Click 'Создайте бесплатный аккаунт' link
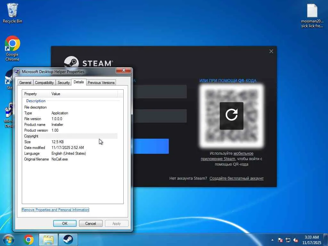The height and width of the screenshot is (246, 328). pyautogui.click(x=237, y=178)
